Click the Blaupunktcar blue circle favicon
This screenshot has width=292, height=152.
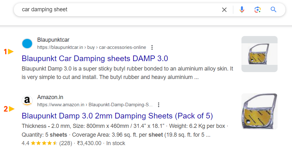click(27, 44)
